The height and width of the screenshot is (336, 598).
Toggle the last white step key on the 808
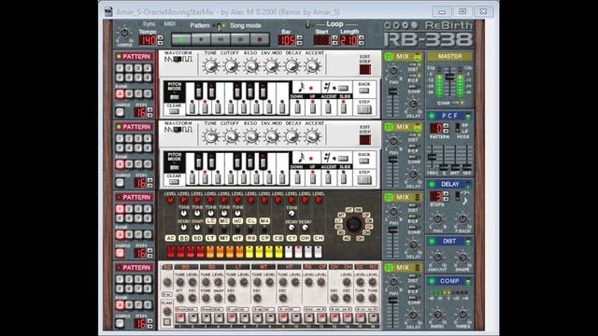[318, 252]
